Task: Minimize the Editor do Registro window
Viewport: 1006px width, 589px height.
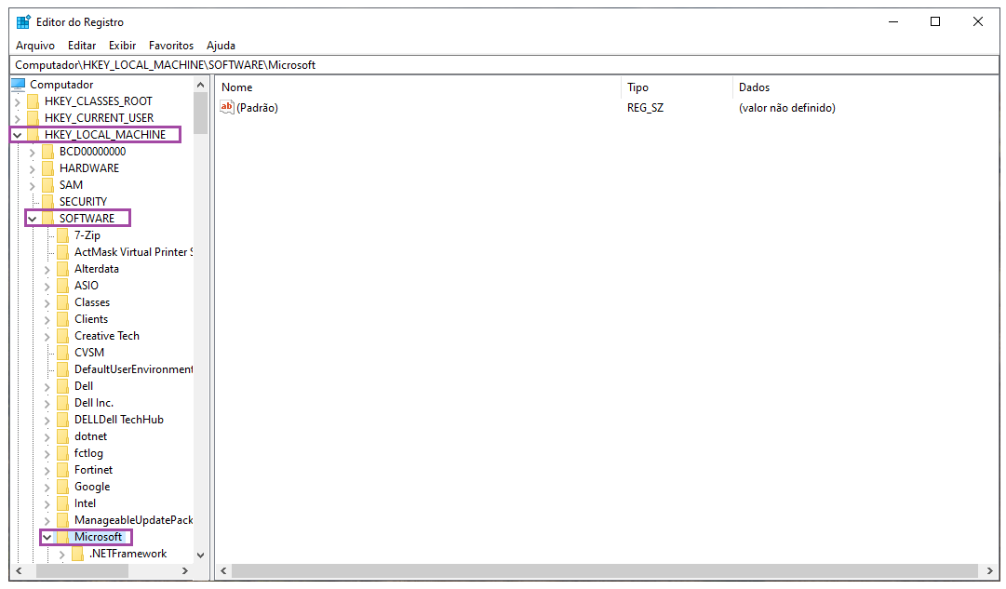Action: [x=893, y=21]
